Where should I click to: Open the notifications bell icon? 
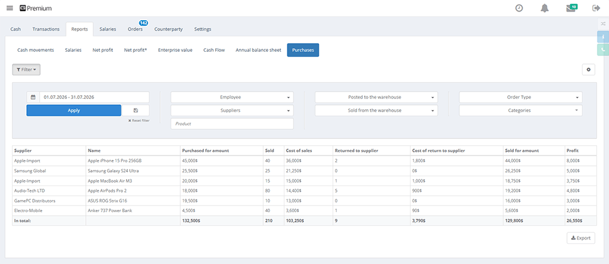tap(545, 8)
